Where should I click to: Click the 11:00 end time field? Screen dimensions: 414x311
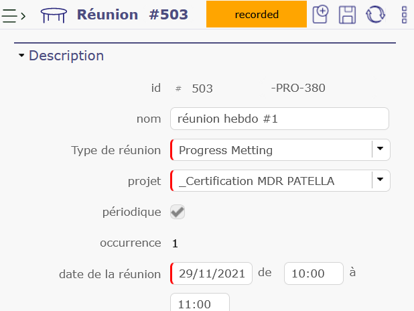point(200,304)
